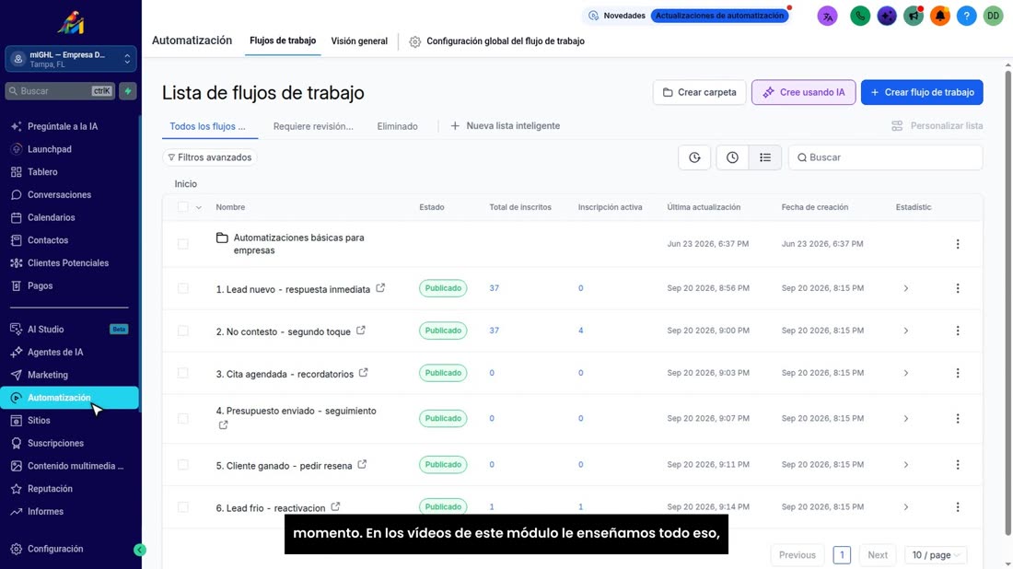Image resolution: width=1013 pixels, height=569 pixels.
Task: Open external link for Cliente ganado workflow
Action: (x=363, y=464)
